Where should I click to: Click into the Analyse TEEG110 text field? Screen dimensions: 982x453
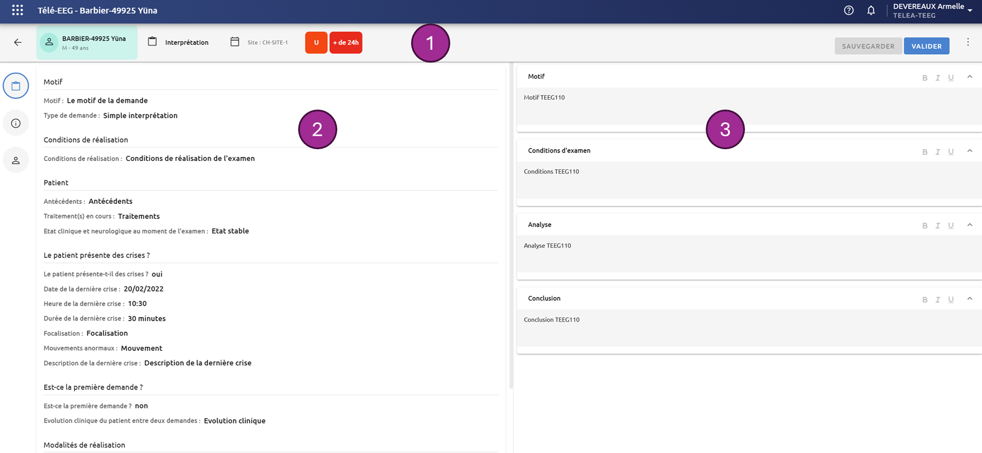749,254
